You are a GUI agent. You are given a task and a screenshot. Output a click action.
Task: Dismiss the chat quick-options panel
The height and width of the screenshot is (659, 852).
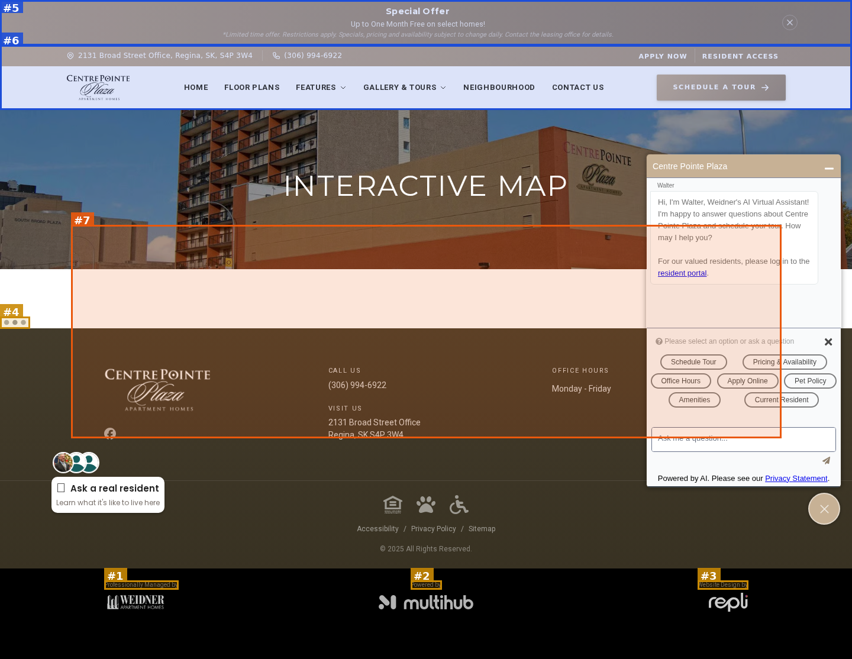(828, 342)
